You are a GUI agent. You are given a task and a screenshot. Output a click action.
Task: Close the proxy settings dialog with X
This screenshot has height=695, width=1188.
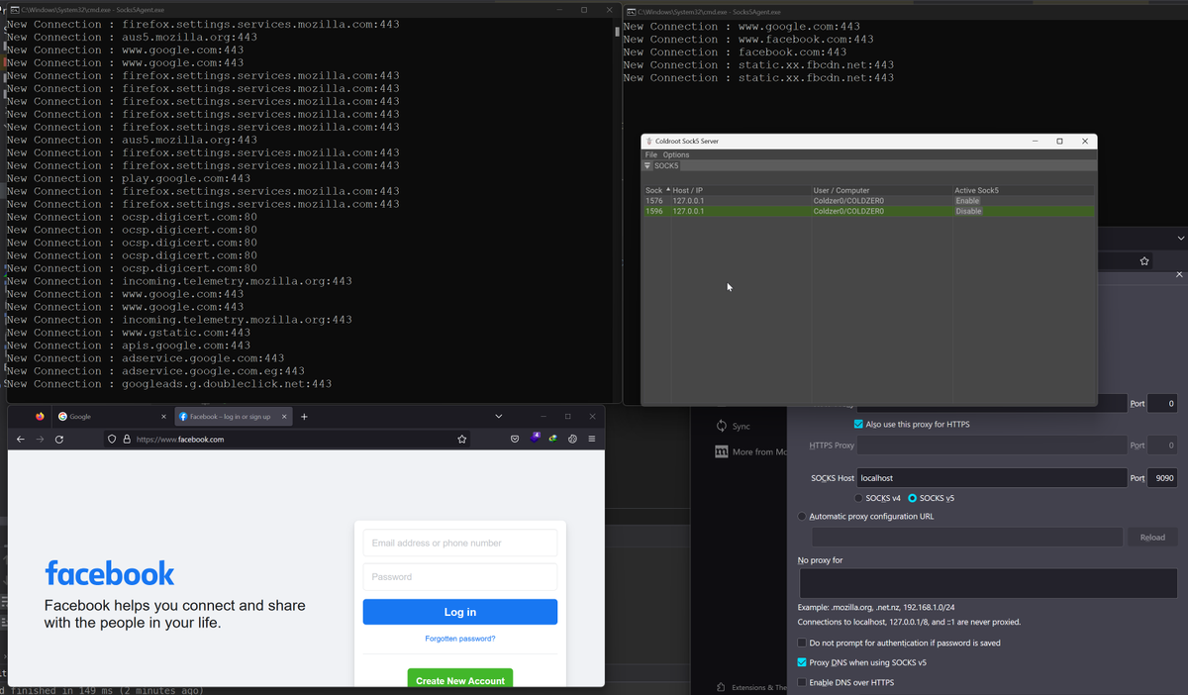1179,274
